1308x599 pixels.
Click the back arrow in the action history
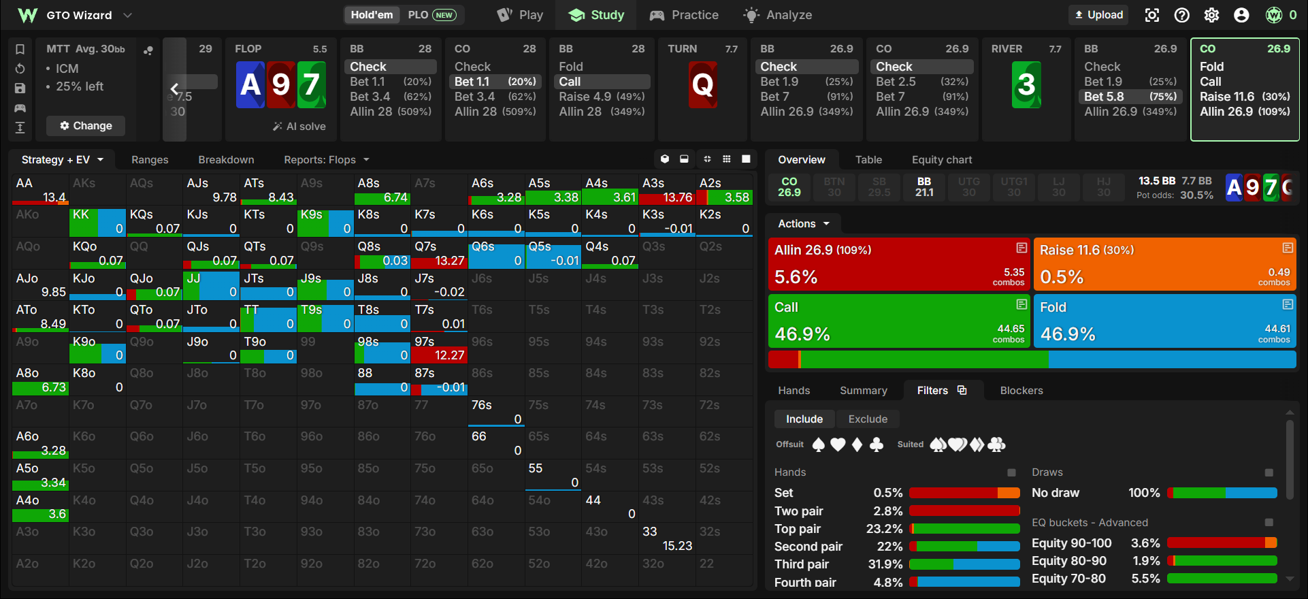coord(174,88)
